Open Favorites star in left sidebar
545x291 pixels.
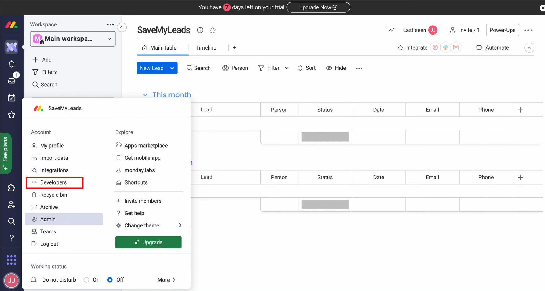pyautogui.click(x=11, y=115)
